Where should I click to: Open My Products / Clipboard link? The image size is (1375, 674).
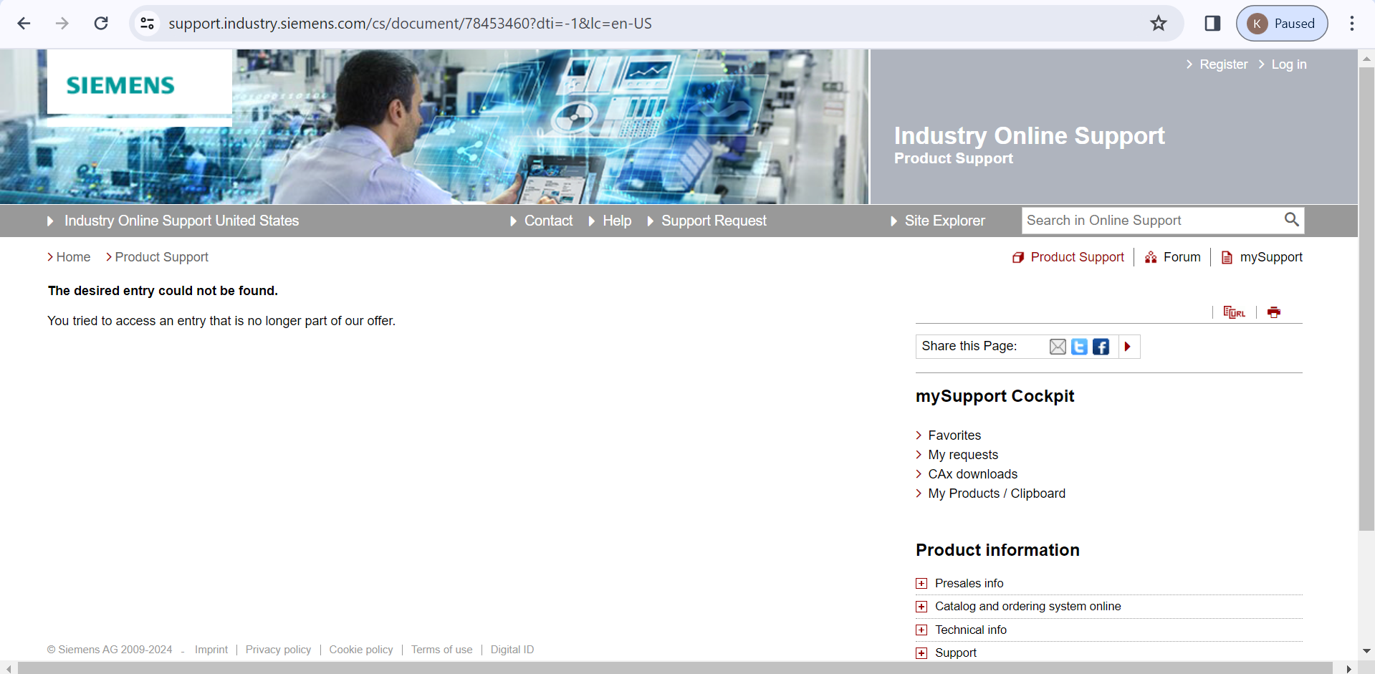[997, 494]
